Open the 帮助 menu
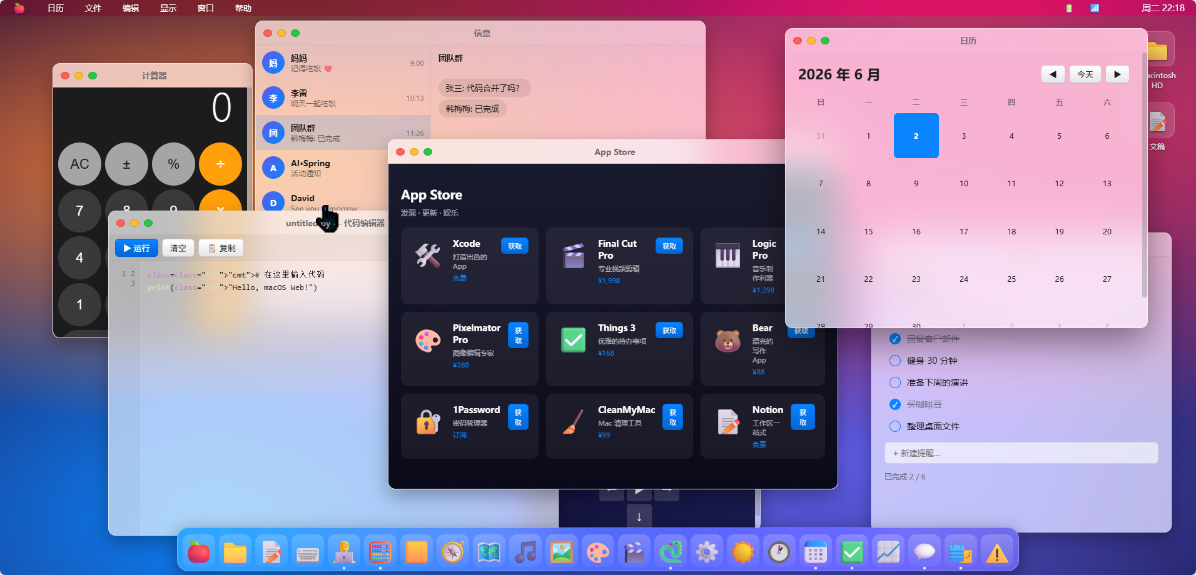Viewport: 1196px width, 575px height. 243,8
